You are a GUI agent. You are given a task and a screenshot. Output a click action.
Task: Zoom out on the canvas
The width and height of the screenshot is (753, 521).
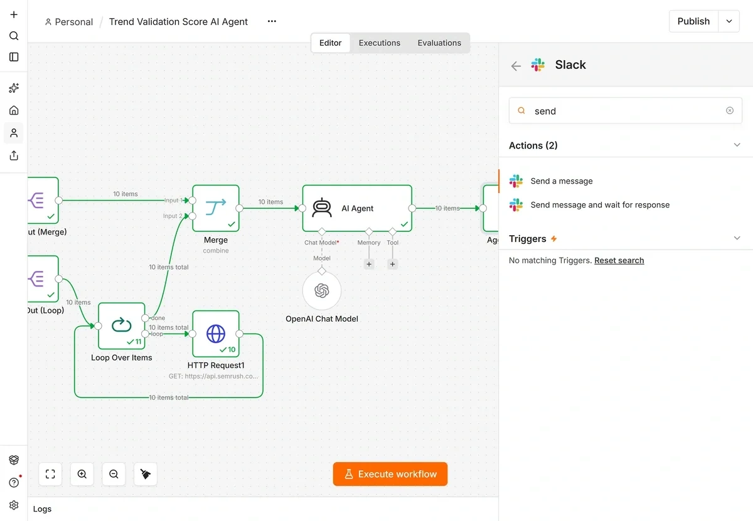tap(114, 474)
